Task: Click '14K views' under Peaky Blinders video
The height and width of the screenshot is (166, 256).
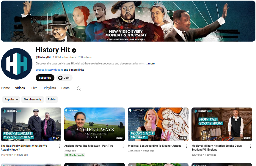Action: (x=6, y=155)
